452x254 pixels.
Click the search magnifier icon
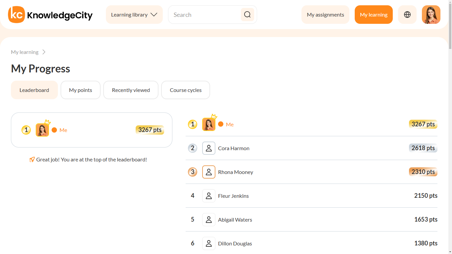[247, 15]
